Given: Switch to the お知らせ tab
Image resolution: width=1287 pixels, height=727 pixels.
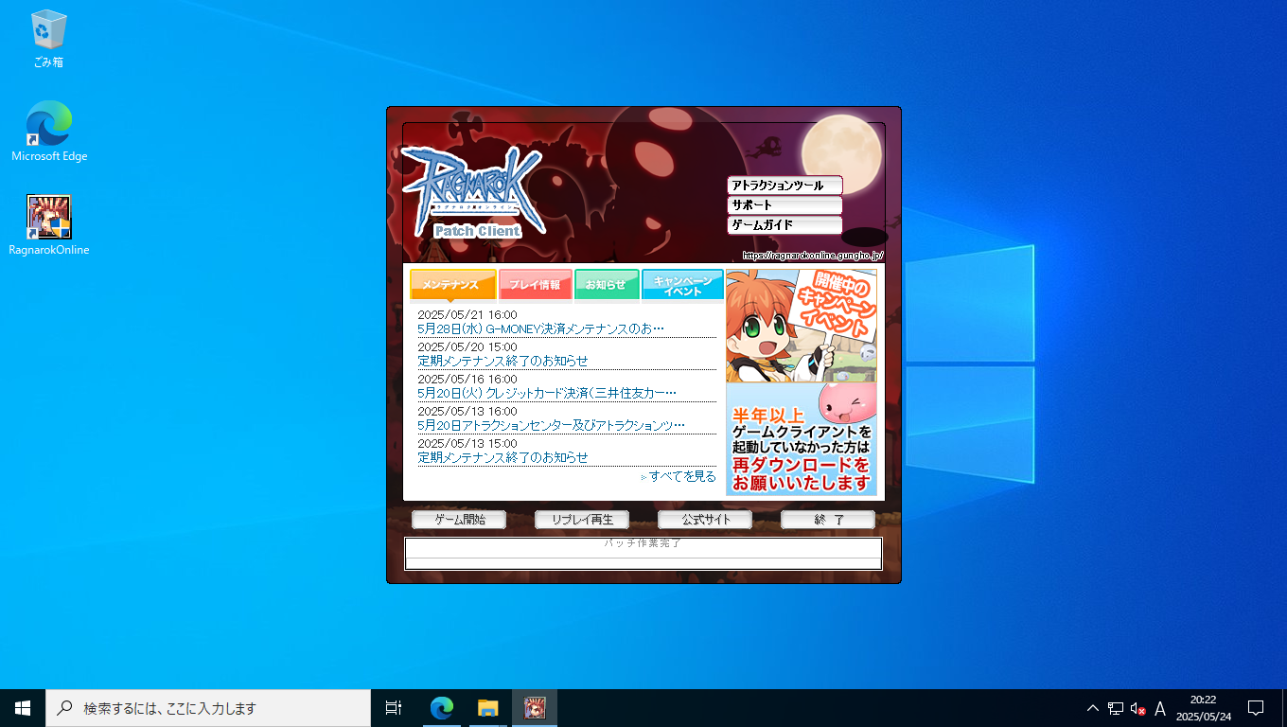Looking at the screenshot, I should coord(607,285).
